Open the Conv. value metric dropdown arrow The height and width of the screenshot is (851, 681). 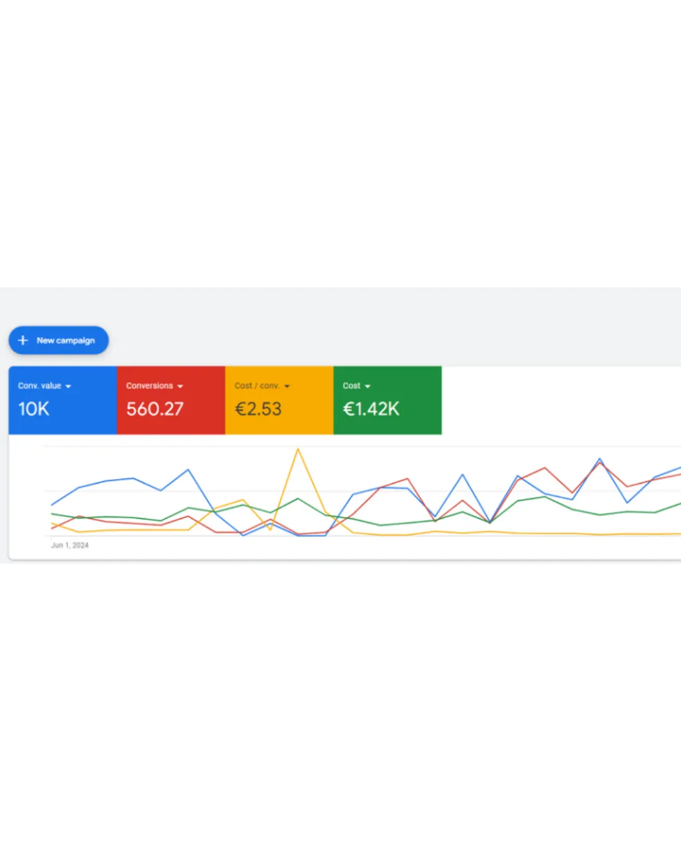tap(68, 386)
